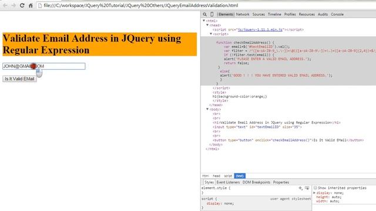Image resolution: width=376 pixels, height=211 pixels.
Task: Open the Audits tab
Action: point(323,14)
